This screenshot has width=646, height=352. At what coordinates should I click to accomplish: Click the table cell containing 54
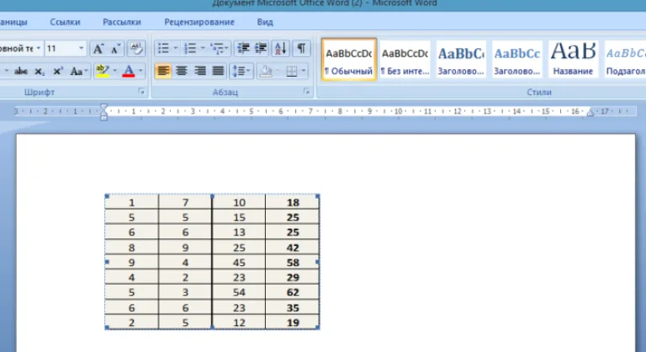239,292
